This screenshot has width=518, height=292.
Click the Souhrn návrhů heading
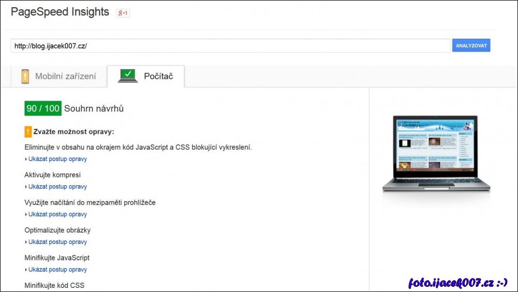94,108
